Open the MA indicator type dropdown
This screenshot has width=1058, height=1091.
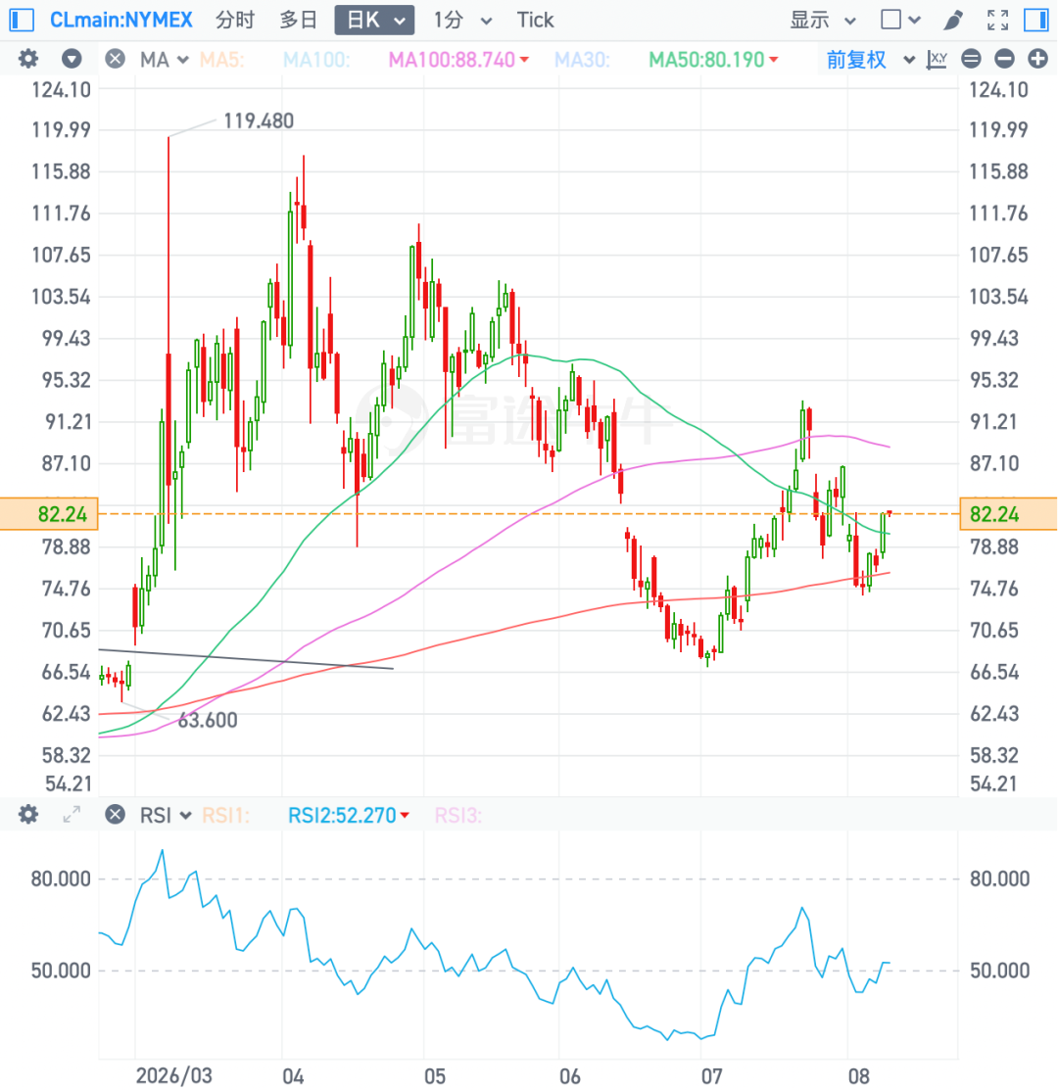coord(165,60)
